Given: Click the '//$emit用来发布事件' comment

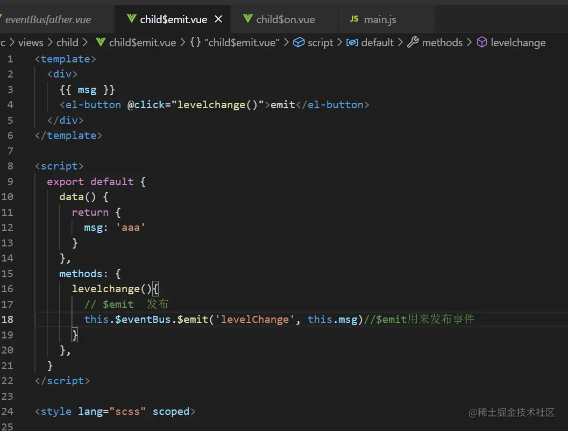Looking at the screenshot, I should tap(419, 320).
